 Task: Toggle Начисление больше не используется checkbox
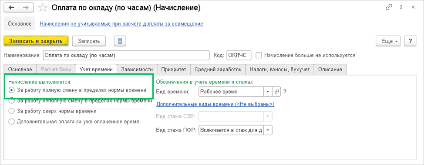[x=259, y=55]
